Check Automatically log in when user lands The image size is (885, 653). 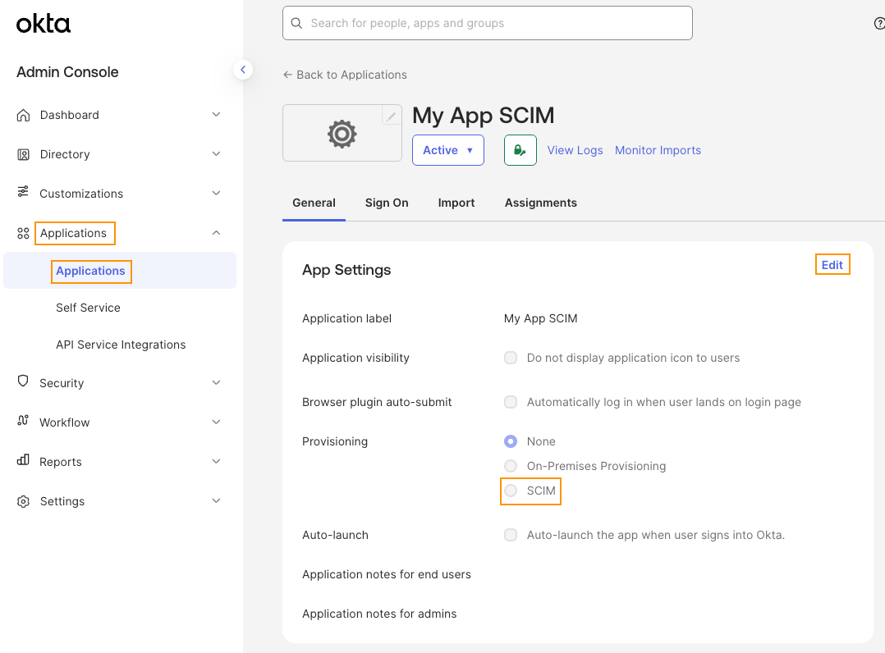click(x=511, y=402)
